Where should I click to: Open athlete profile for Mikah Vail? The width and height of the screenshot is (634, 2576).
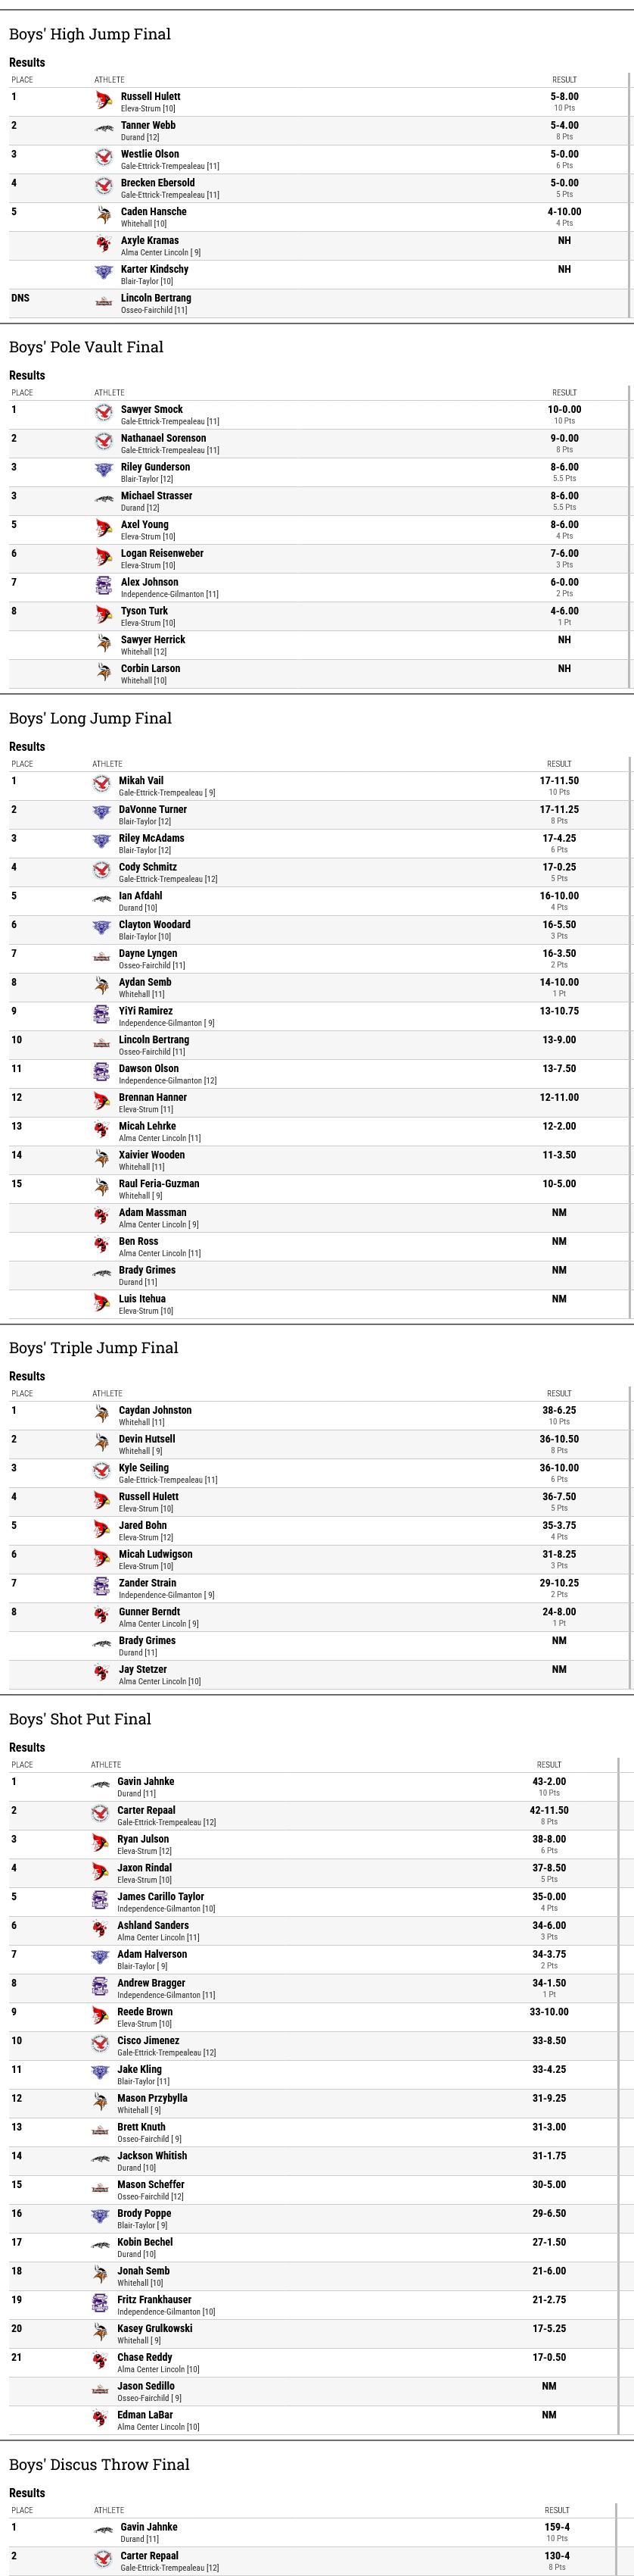click(141, 781)
